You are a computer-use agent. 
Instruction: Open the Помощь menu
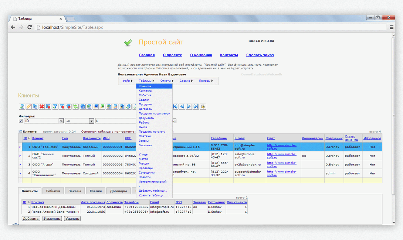click(x=206, y=81)
